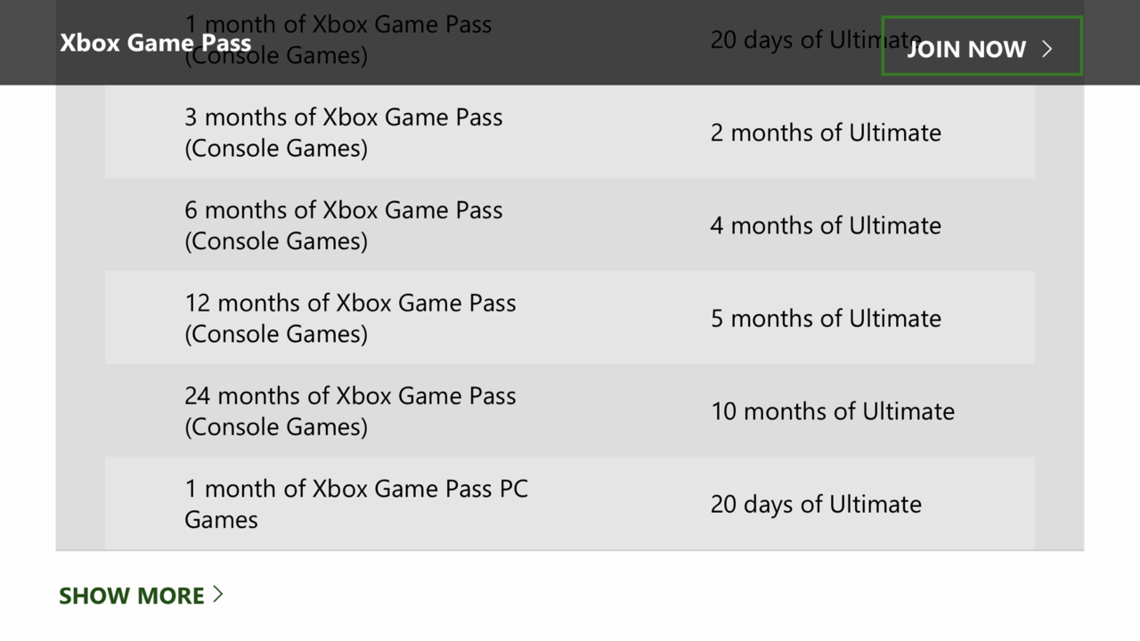
Task: Expand the table with SHOW MORE
Action: click(x=141, y=596)
